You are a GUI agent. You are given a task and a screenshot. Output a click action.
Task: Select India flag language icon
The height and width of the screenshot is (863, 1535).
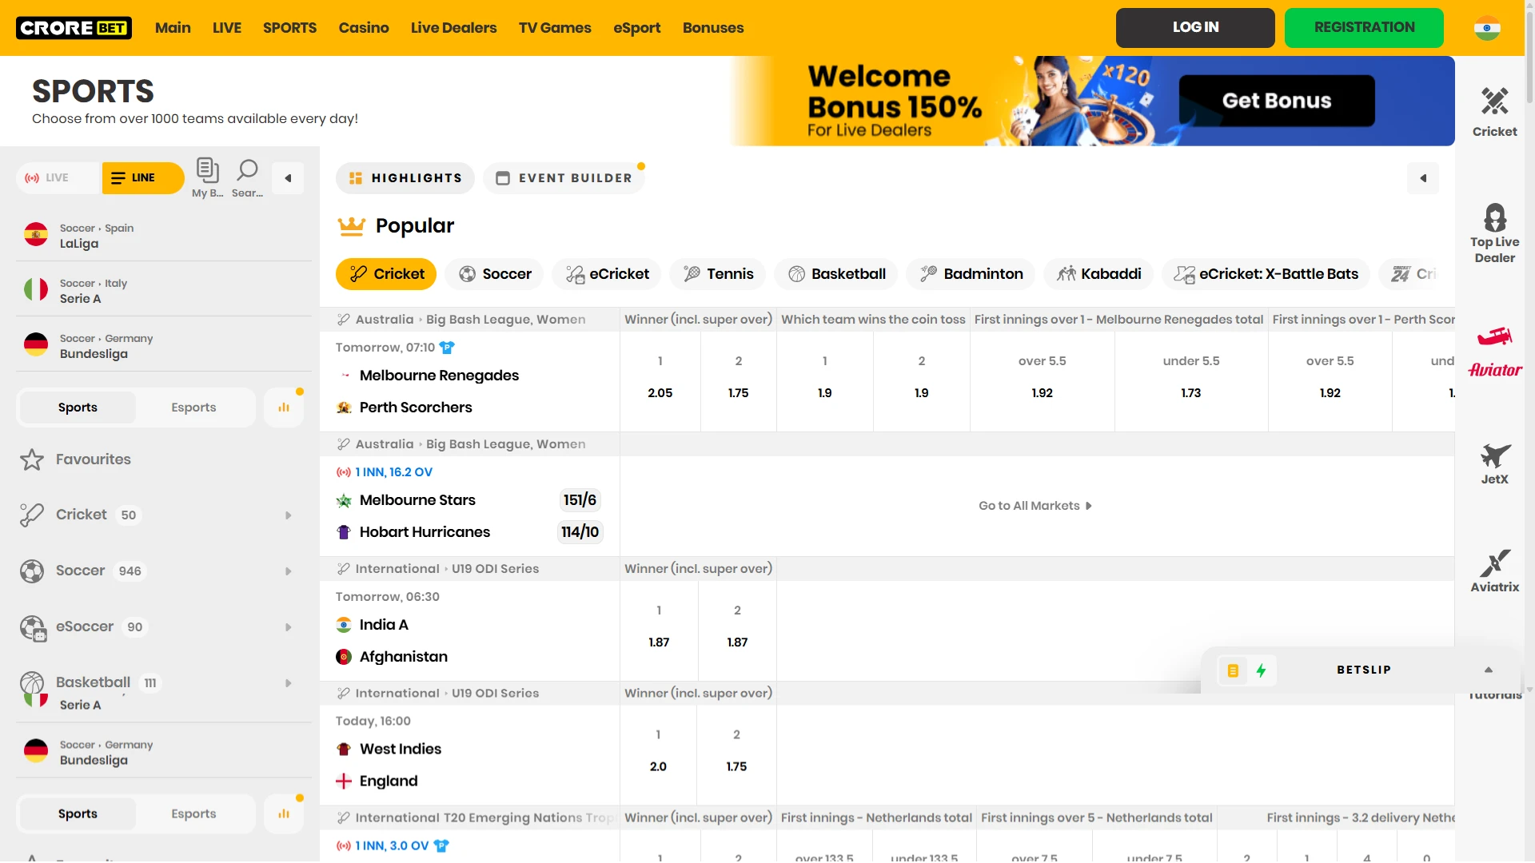coord(1486,28)
